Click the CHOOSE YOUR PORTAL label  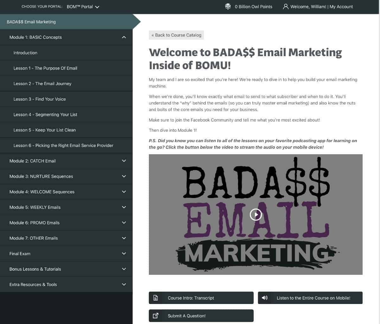pyautogui.click(x=42, y=7)
